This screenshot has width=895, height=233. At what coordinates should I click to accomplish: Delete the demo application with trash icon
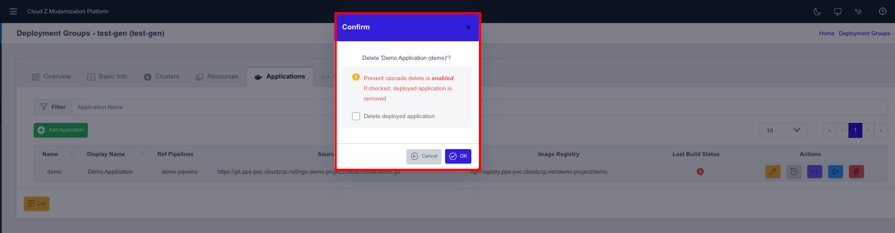point(856,172)
